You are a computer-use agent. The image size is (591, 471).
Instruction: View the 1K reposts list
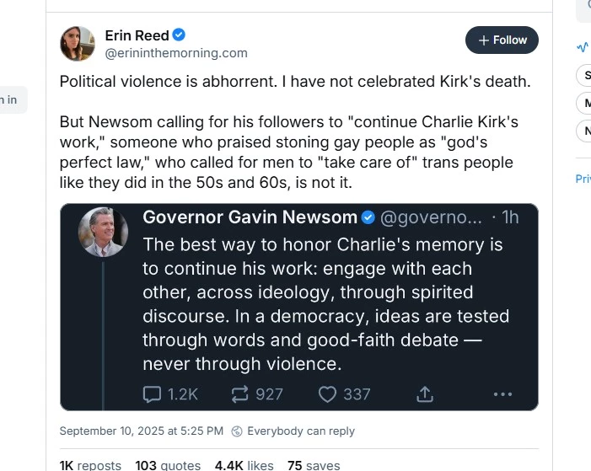[x=90, y=465]
